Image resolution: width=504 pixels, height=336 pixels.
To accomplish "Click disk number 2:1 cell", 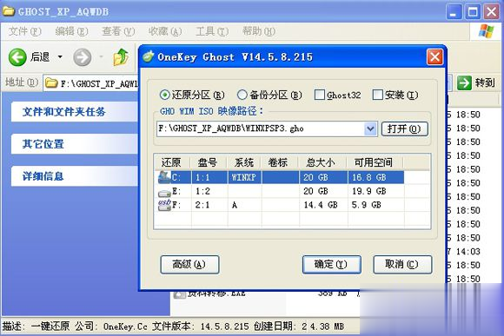I will click(202, 205).
